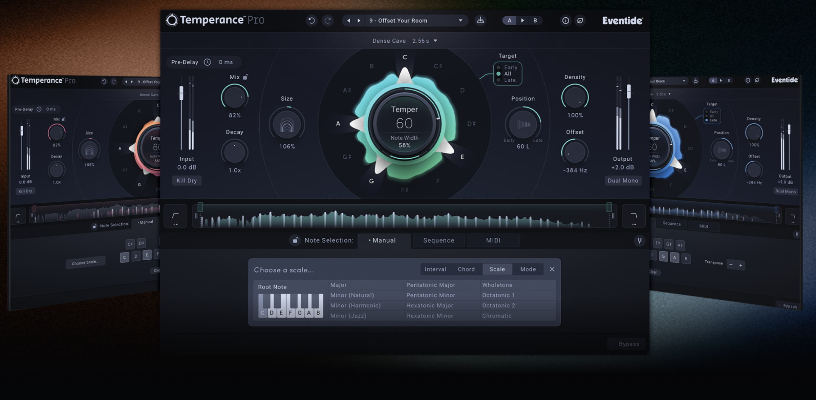The width and height of the screenshot is (816, 400).
Task: Click the leaf icon next to info
Action: 580,21
